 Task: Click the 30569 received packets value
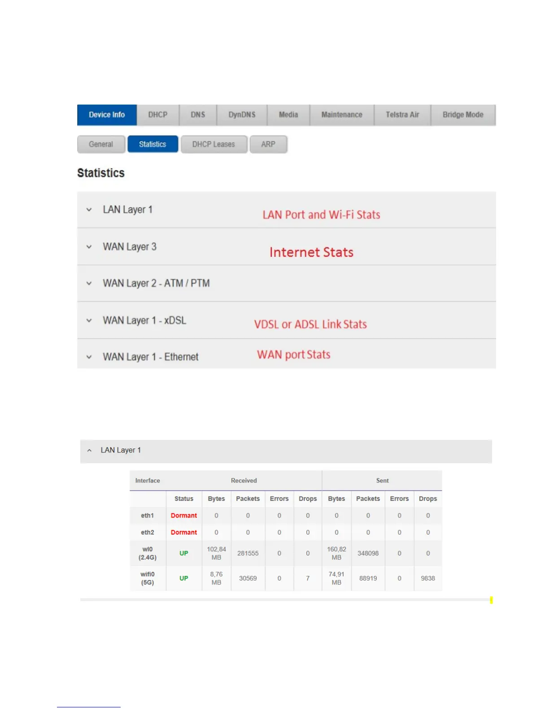(x=248, y=579)
